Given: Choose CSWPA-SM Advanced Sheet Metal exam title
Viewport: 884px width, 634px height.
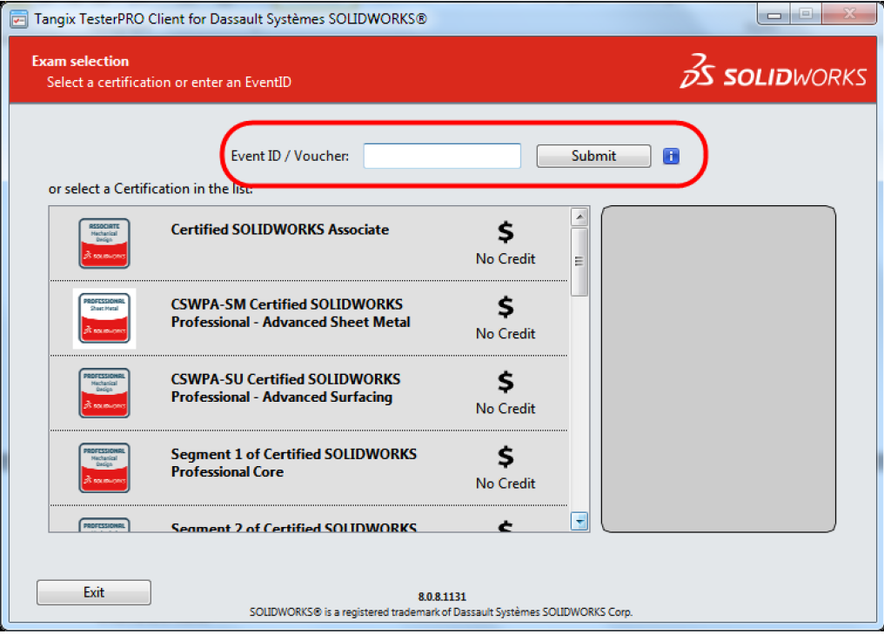Looking at the screenshot, I should pyautogui.click(x=291, y=313).
